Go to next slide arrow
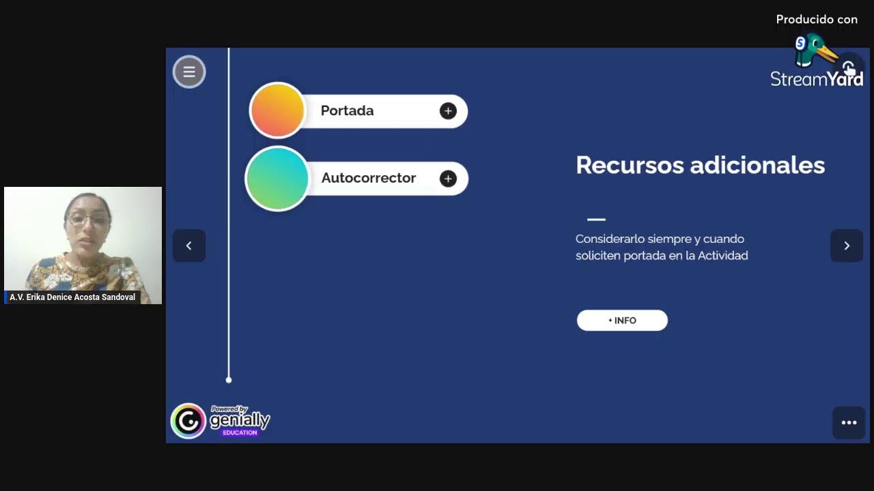 pos(847,245)
